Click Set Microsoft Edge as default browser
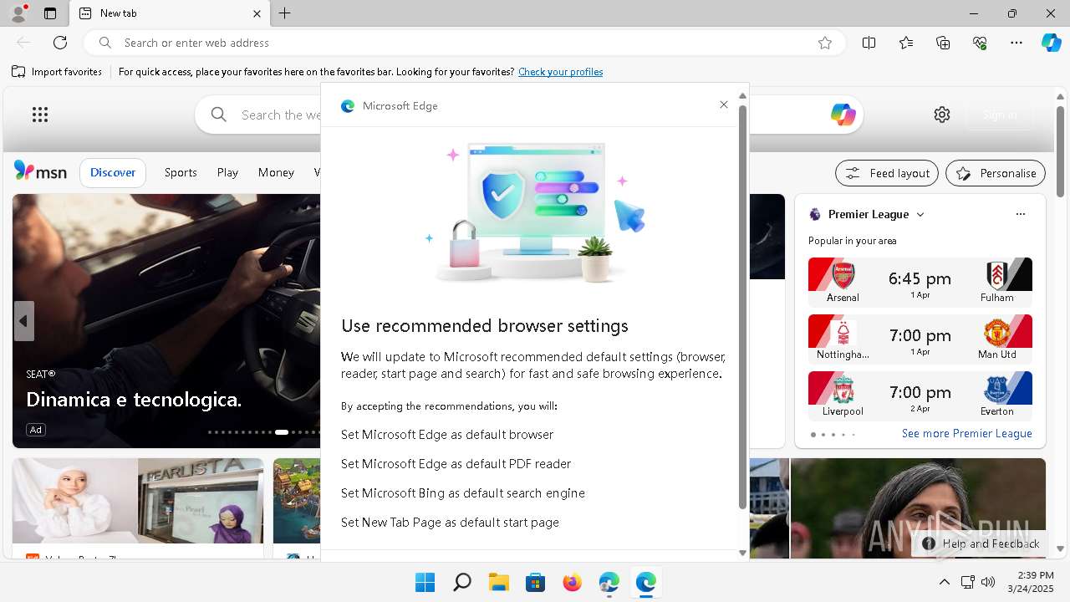 point(447,435)
